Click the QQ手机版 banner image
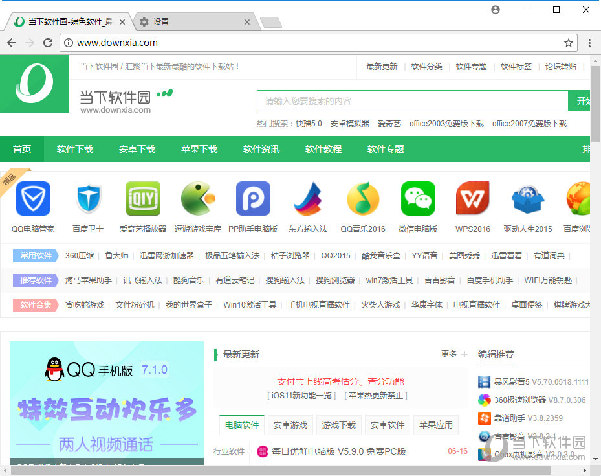Viewport: 601px width, 476px height. coord(107,402)
